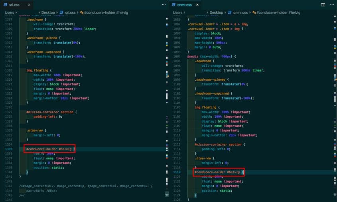
Task: Open More Actions menu in left editor
Action: pyautogui.click(x=164, y=4)
